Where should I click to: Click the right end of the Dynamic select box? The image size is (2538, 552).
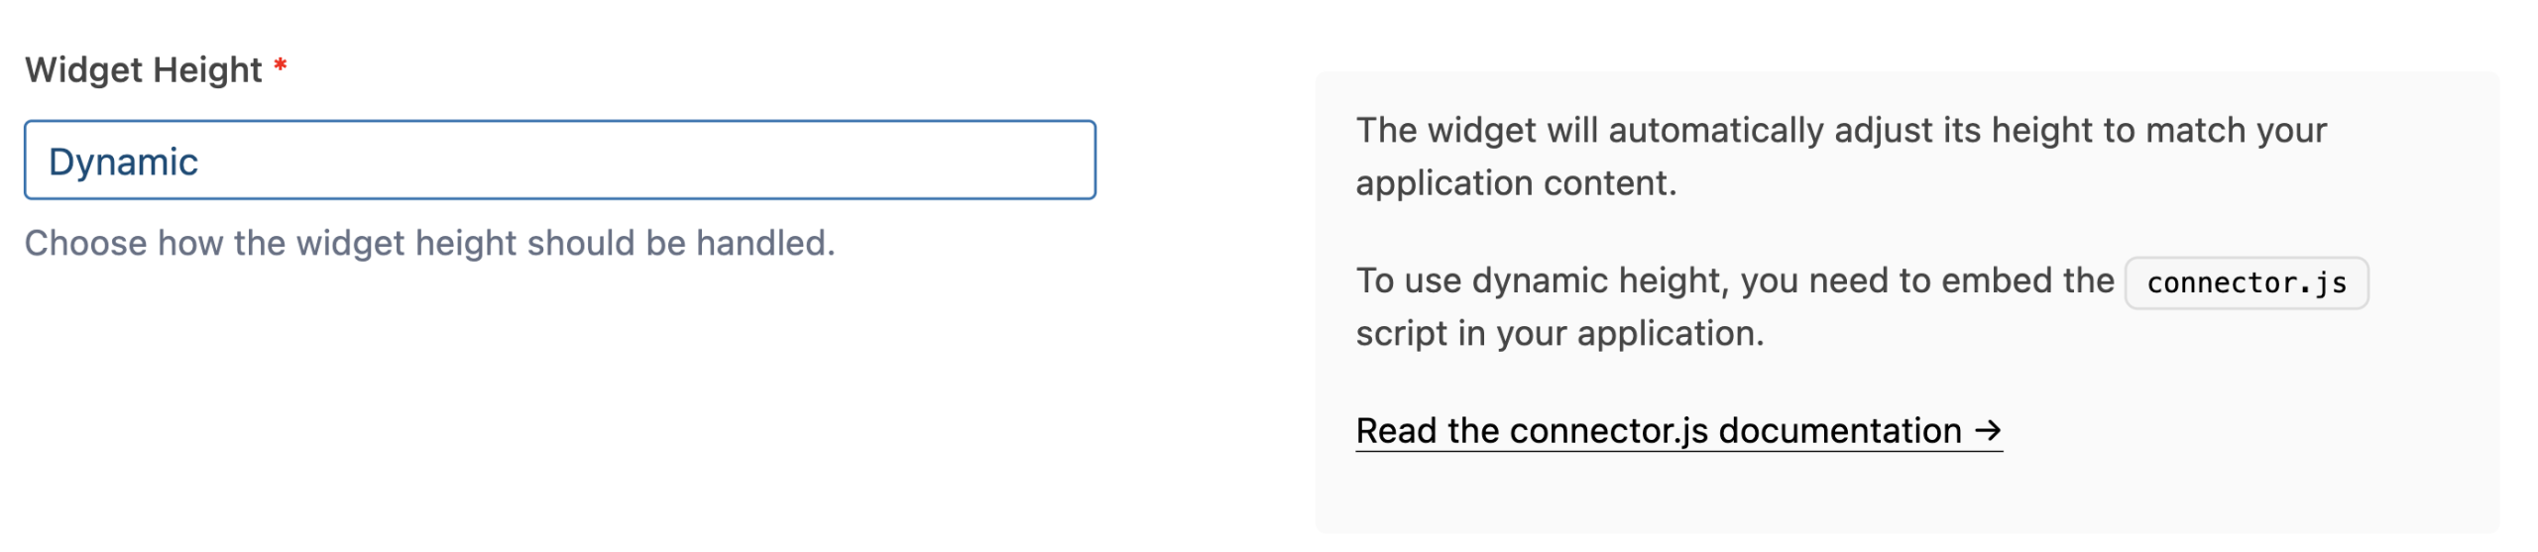pos(1061,161)
